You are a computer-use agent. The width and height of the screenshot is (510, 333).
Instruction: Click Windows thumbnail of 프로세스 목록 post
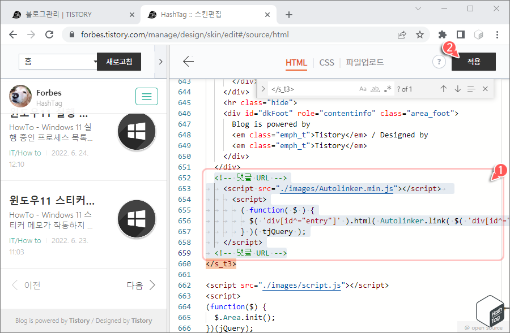[x=137, y=132]
